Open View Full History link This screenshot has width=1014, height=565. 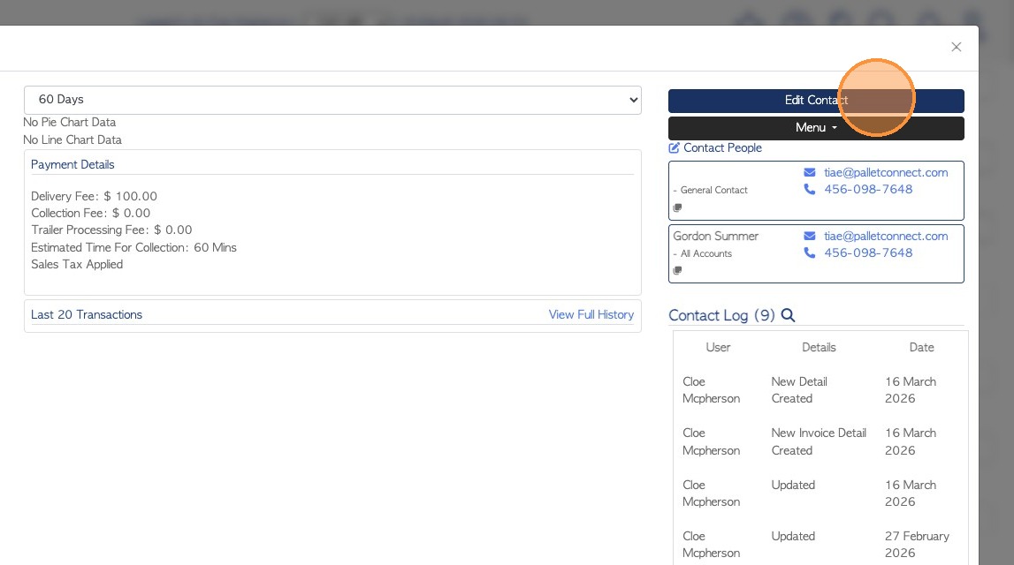[591, 314]
